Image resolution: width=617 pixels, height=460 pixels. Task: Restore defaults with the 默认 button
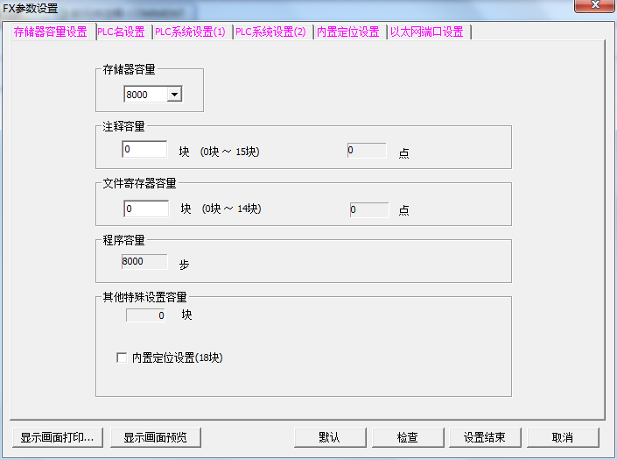(x=329, y=437)
